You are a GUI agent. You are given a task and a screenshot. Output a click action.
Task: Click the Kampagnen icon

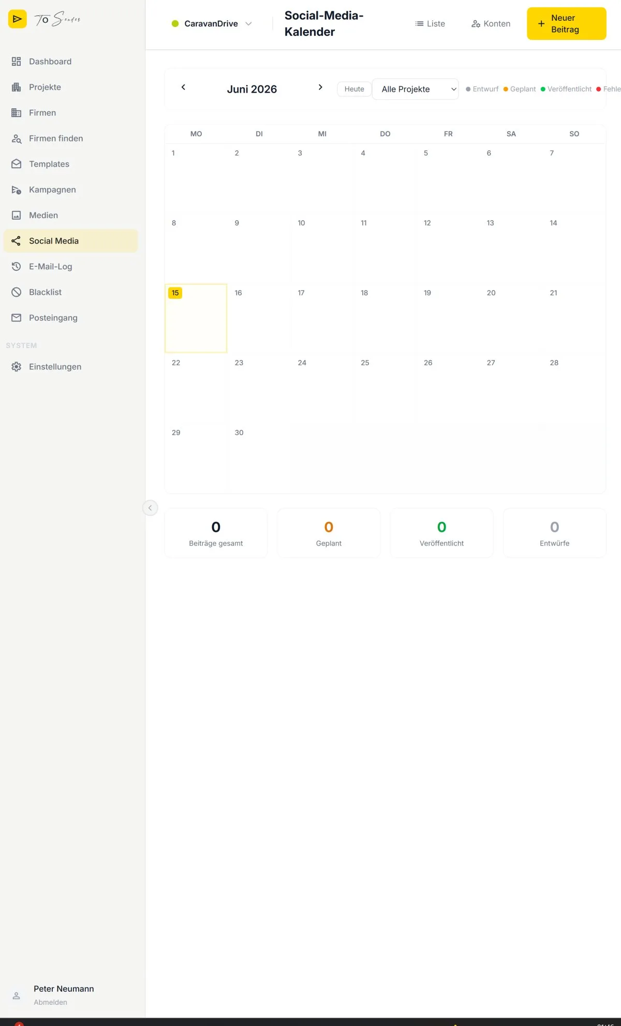coord(17,190)
